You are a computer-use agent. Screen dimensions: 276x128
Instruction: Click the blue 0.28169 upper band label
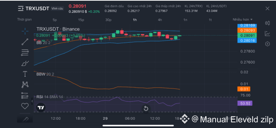click(247, 25)
